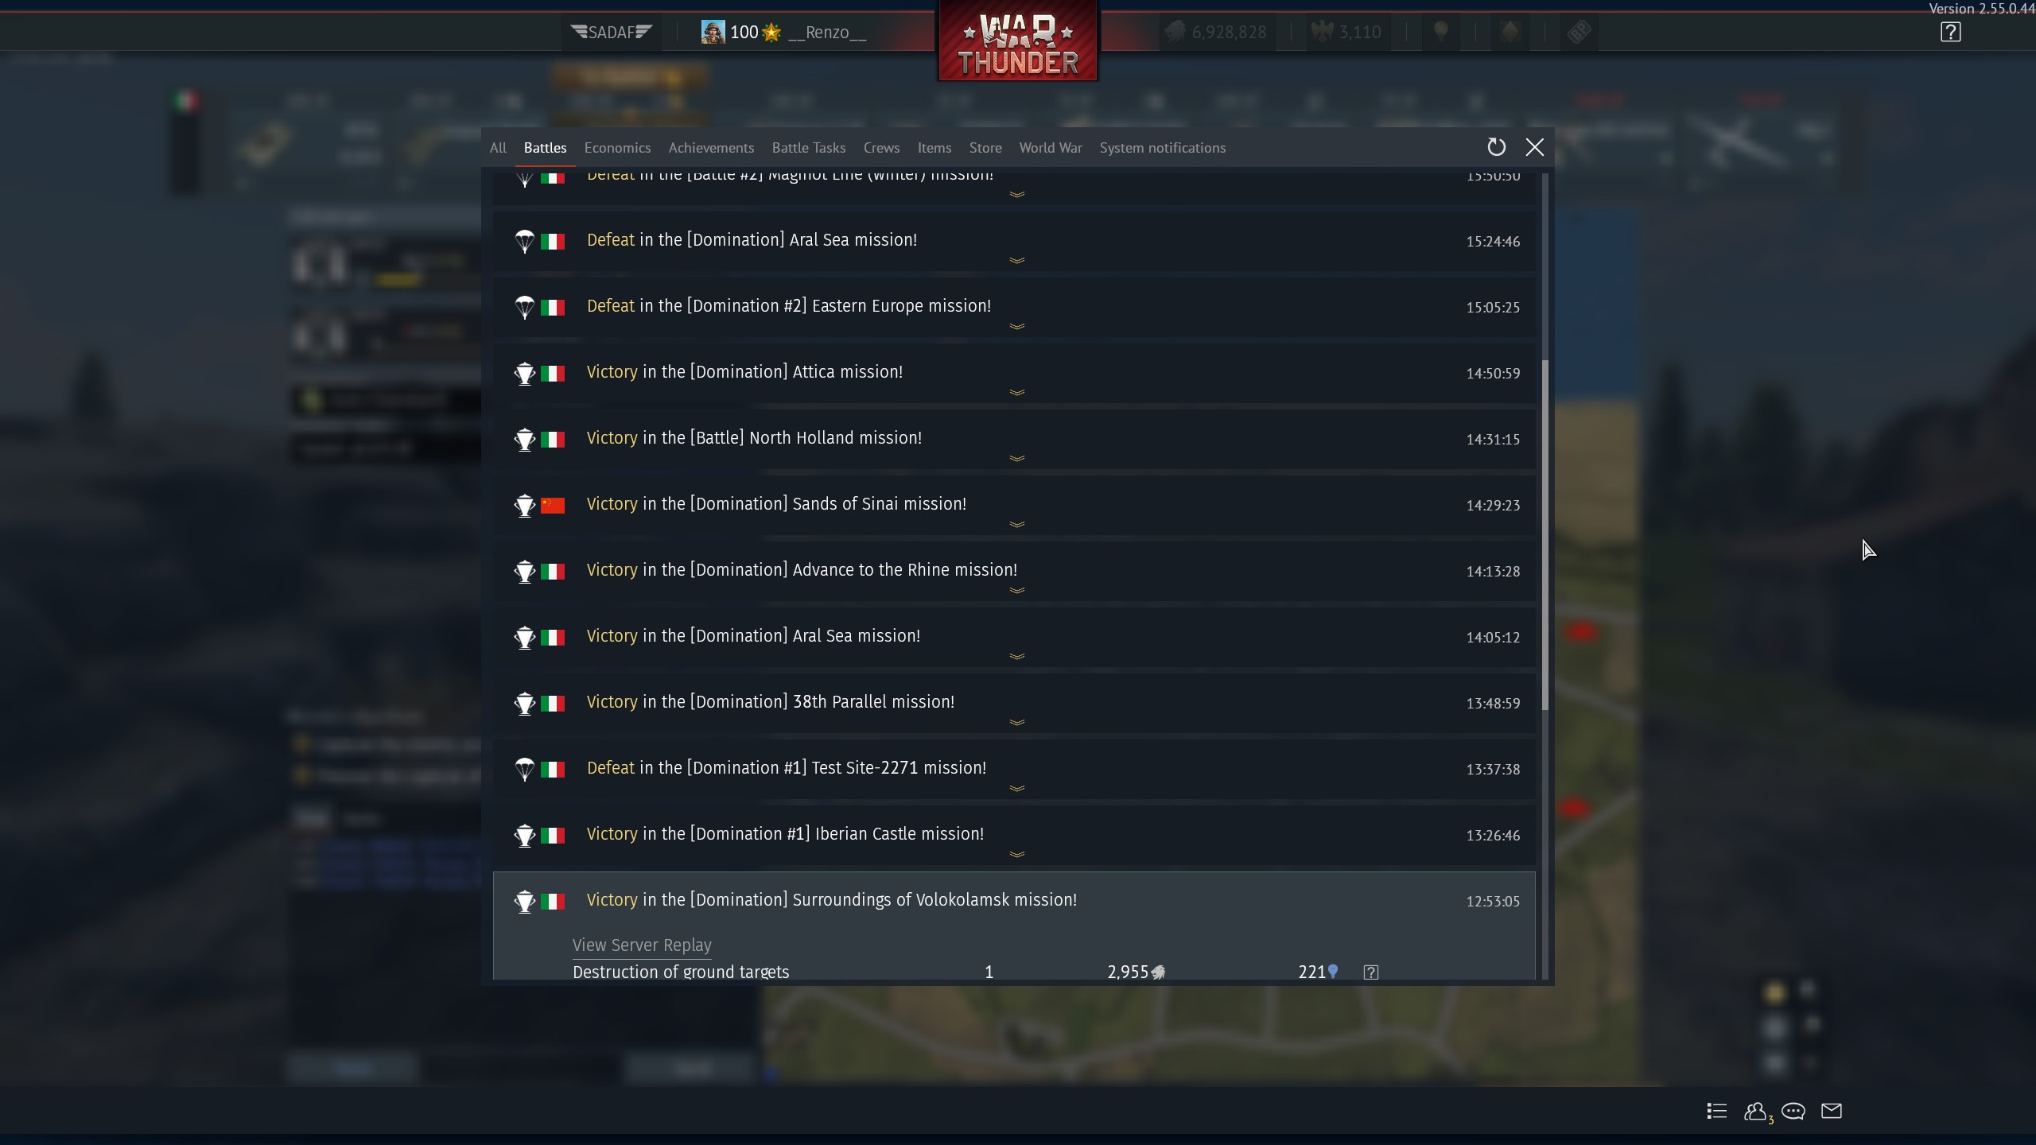
Task: Expand the Attica mission victory entry
Action: [x=1014, y=374]
